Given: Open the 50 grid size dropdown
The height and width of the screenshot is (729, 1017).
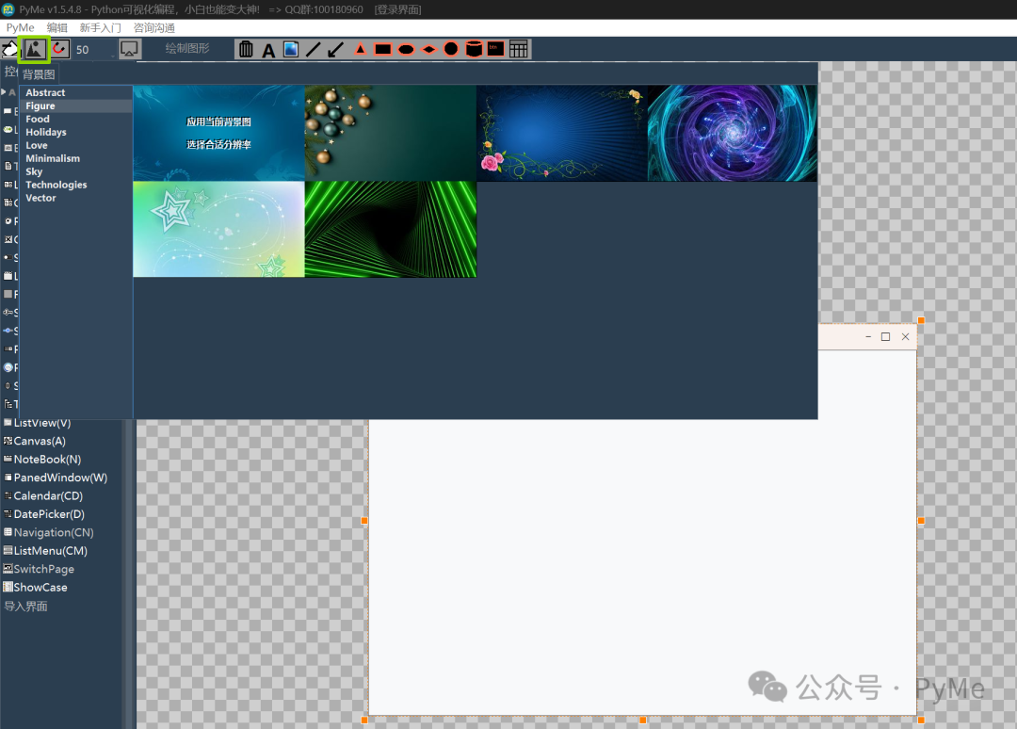Looking at the screenshot, I should tap(94, 50).
